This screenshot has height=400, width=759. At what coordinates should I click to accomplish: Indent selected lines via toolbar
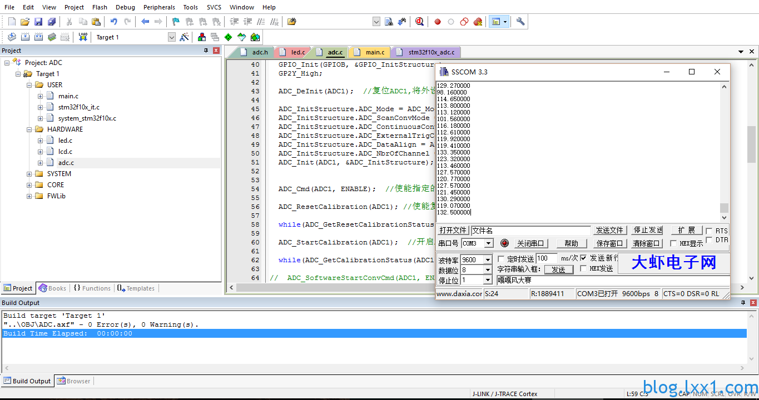pyautogui.click(x=234, y=22)
